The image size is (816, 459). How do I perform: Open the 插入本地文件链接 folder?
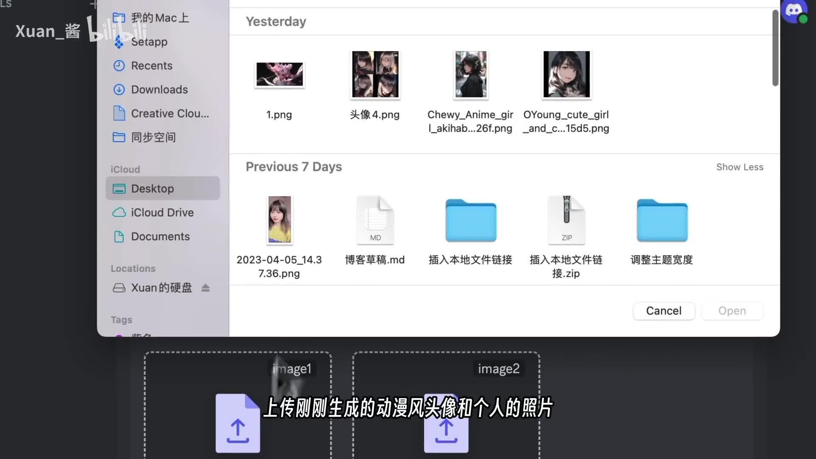[470, 221]
